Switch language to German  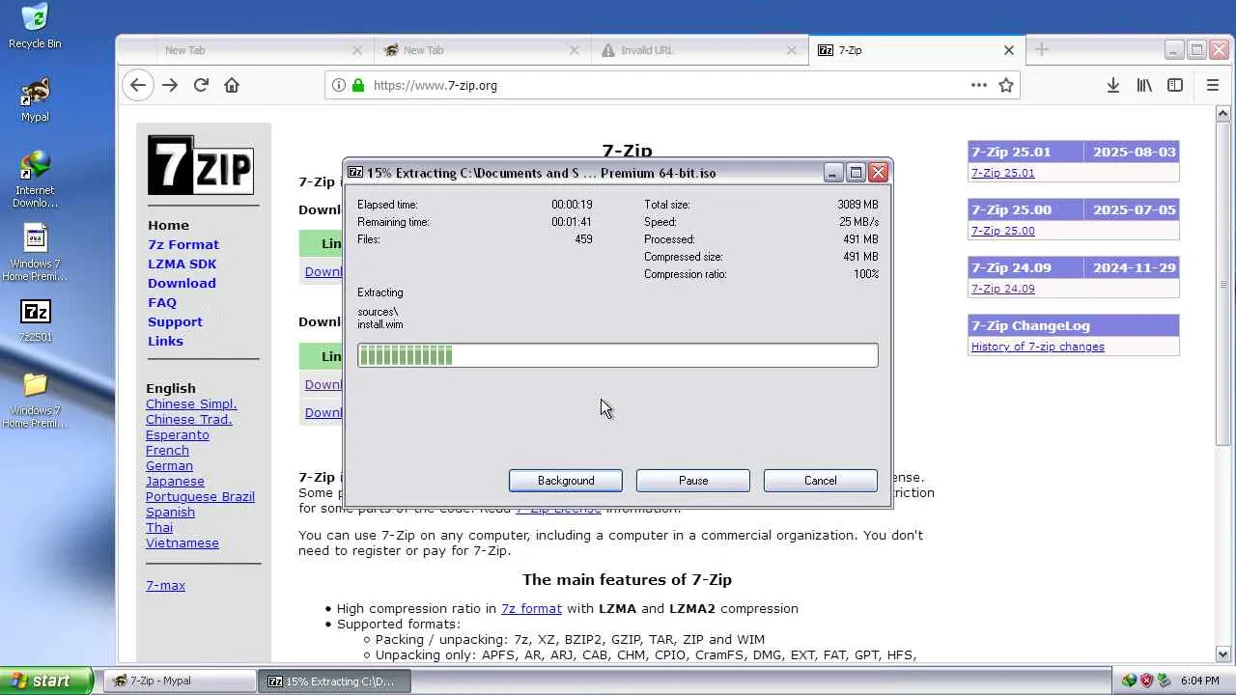point(169,465)
